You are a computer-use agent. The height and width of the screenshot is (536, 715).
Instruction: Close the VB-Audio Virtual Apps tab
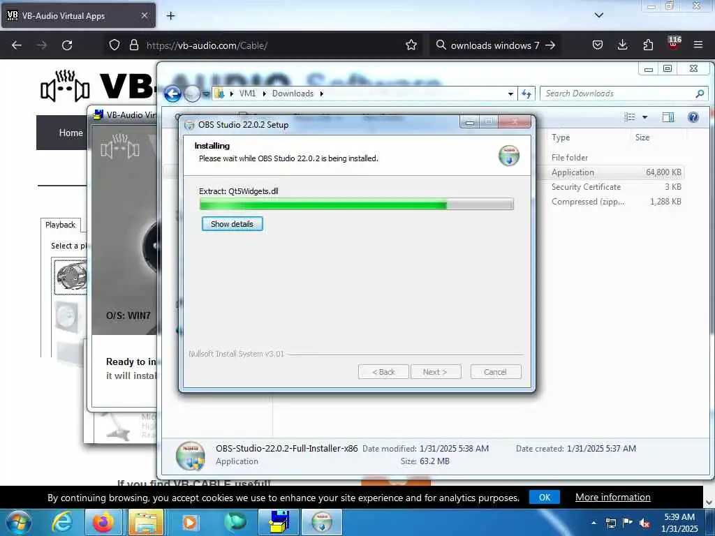click(x=144, y=15)
